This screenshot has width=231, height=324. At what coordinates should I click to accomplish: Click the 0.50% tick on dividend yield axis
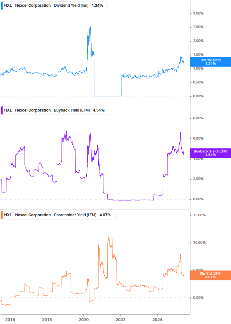click(x=198, y=82)
